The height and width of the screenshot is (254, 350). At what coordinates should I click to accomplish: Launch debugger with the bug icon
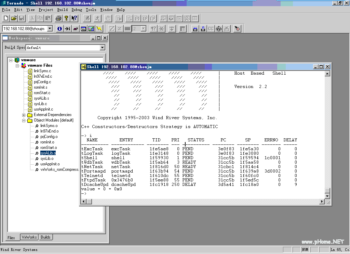76,29
